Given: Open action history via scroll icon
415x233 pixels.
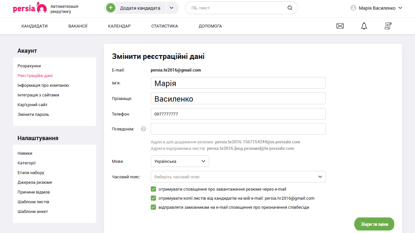Looking at the screenshot, I should [388, 26].
